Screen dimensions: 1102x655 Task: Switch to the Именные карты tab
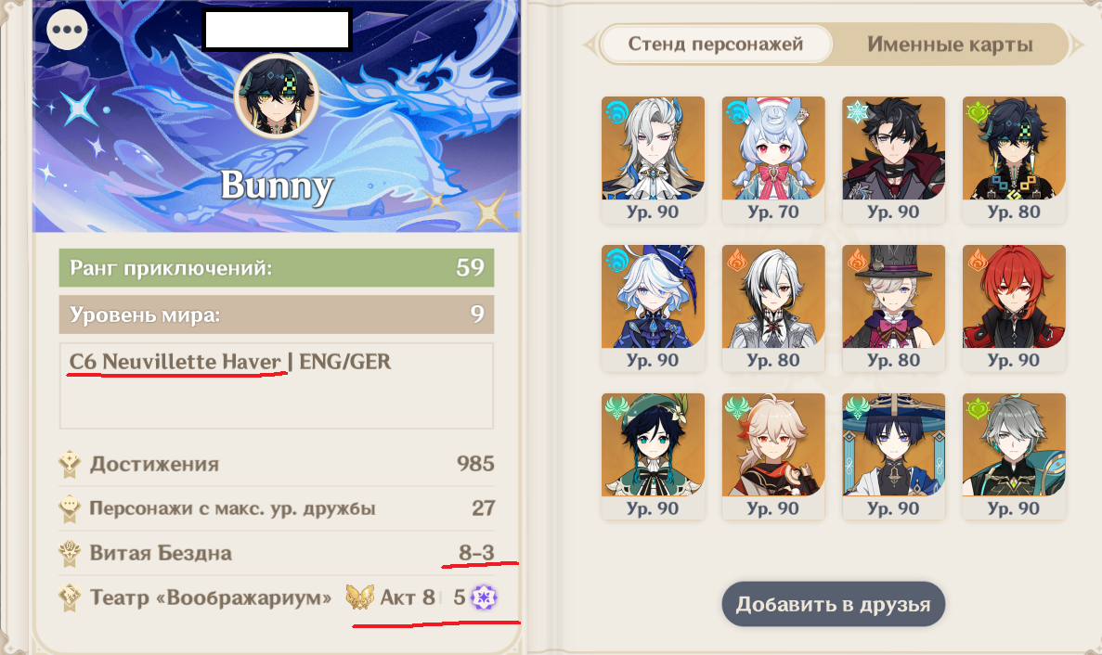click(950, 45)
